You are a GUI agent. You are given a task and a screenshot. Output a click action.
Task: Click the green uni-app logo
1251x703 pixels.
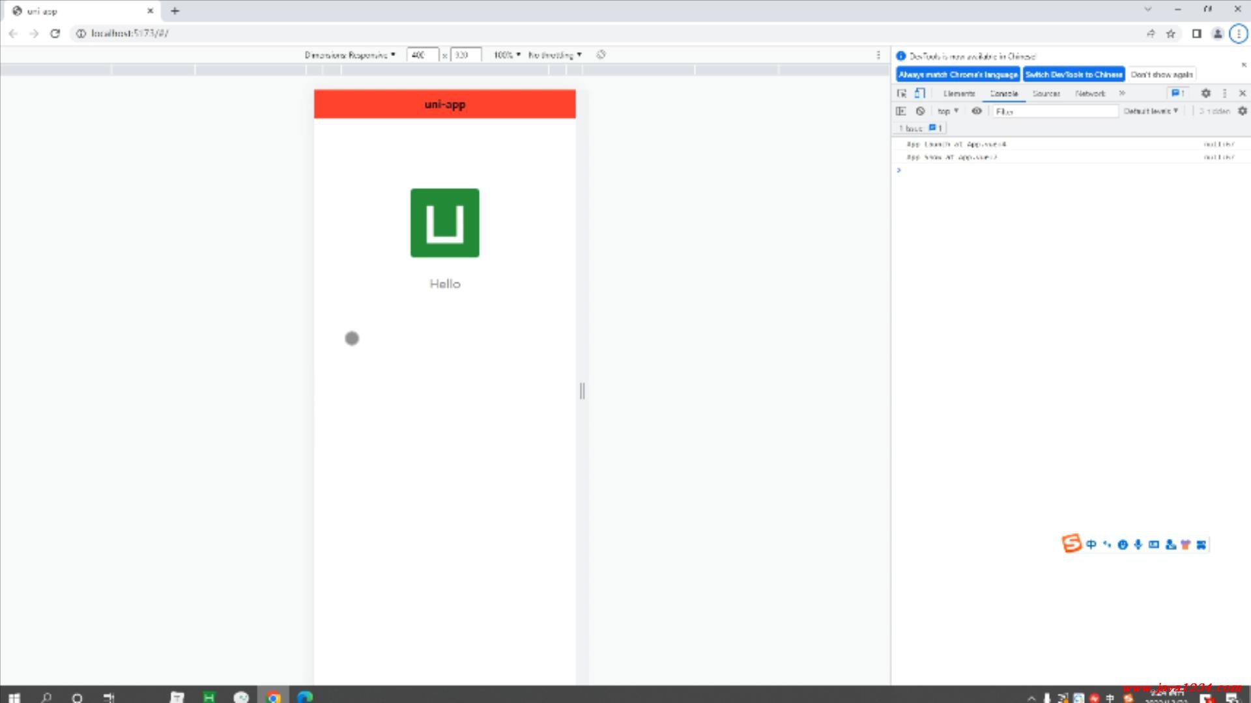(x=445, y=223)
